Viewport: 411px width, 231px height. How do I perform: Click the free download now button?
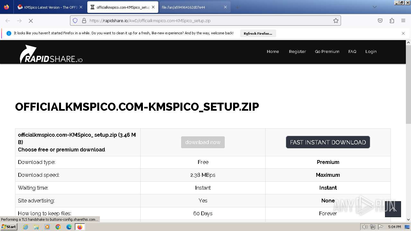(203, 142)
